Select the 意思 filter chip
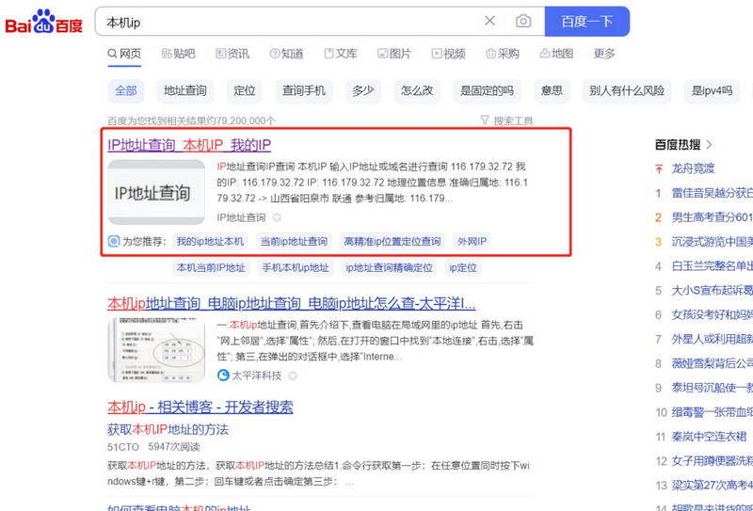Image resolution: width=753 pixels, height=511 pixels. click(x=552, y=90)
